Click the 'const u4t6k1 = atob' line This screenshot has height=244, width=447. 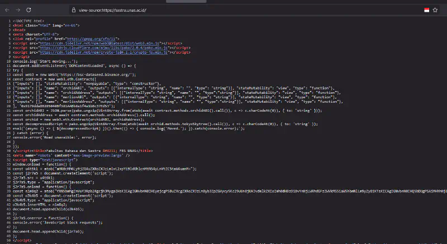coord(104,169)
